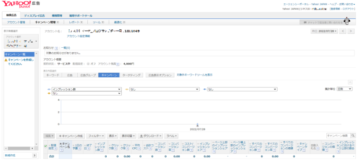Select the ターゲティング view tab
357x161 pixels.
131,75
